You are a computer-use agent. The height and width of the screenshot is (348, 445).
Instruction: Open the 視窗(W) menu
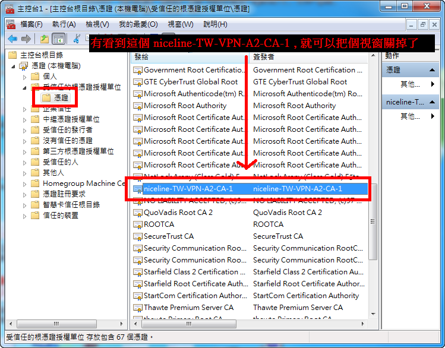click(x=180, y=24)
